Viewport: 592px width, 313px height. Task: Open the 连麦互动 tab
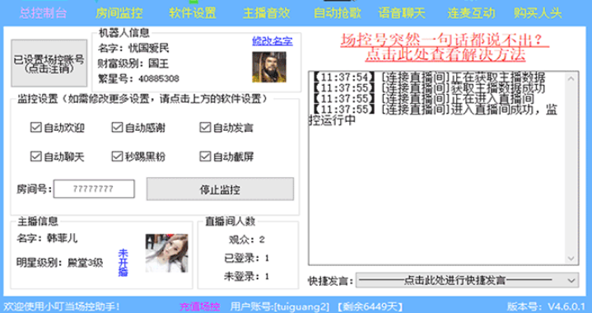pos(471,13)
